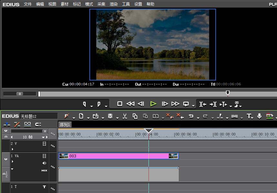277x193 pixels.
Task: Toggle title mute on 1 T track
Action: click(x=44, y=187)
